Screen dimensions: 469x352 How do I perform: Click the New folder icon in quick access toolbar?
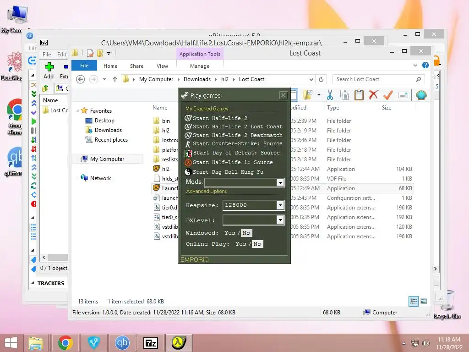click(x=100, y=54)
